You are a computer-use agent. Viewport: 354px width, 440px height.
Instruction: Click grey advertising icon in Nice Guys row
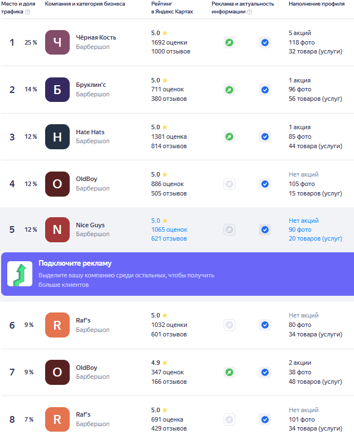pyautogui.click(x=229, y=229)
